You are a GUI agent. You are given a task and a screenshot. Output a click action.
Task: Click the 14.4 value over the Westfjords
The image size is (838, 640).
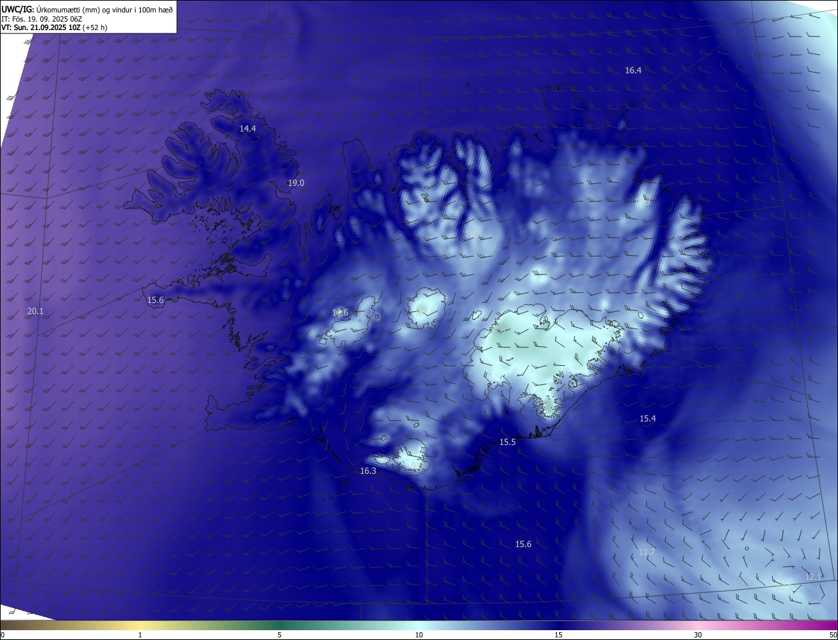coord(247,129)
